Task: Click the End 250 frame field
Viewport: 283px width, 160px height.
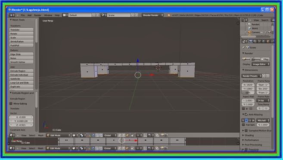Action: coord(263,89)
